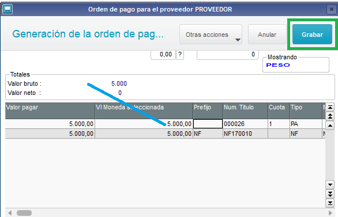
Task: Click the NF type cell in second row
Action: pos(306,134)
